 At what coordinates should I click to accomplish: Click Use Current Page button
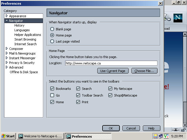point(113,71)
